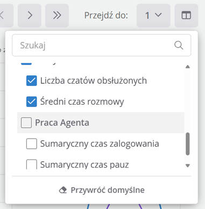Click the Przejdź do: label
The width and height of the screenshot is (205, 209).
106,16
